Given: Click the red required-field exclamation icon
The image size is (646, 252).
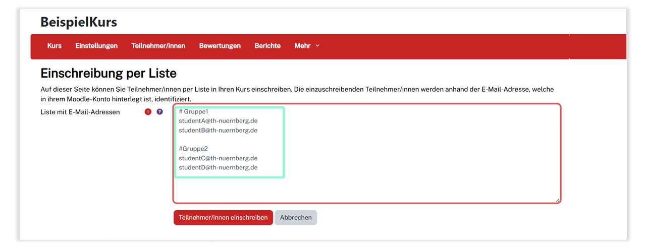Looking at the screenshot, I should pos(148,112).
